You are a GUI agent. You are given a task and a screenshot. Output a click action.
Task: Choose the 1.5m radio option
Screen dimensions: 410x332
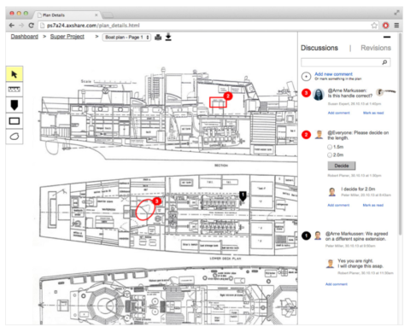[330, 147]
